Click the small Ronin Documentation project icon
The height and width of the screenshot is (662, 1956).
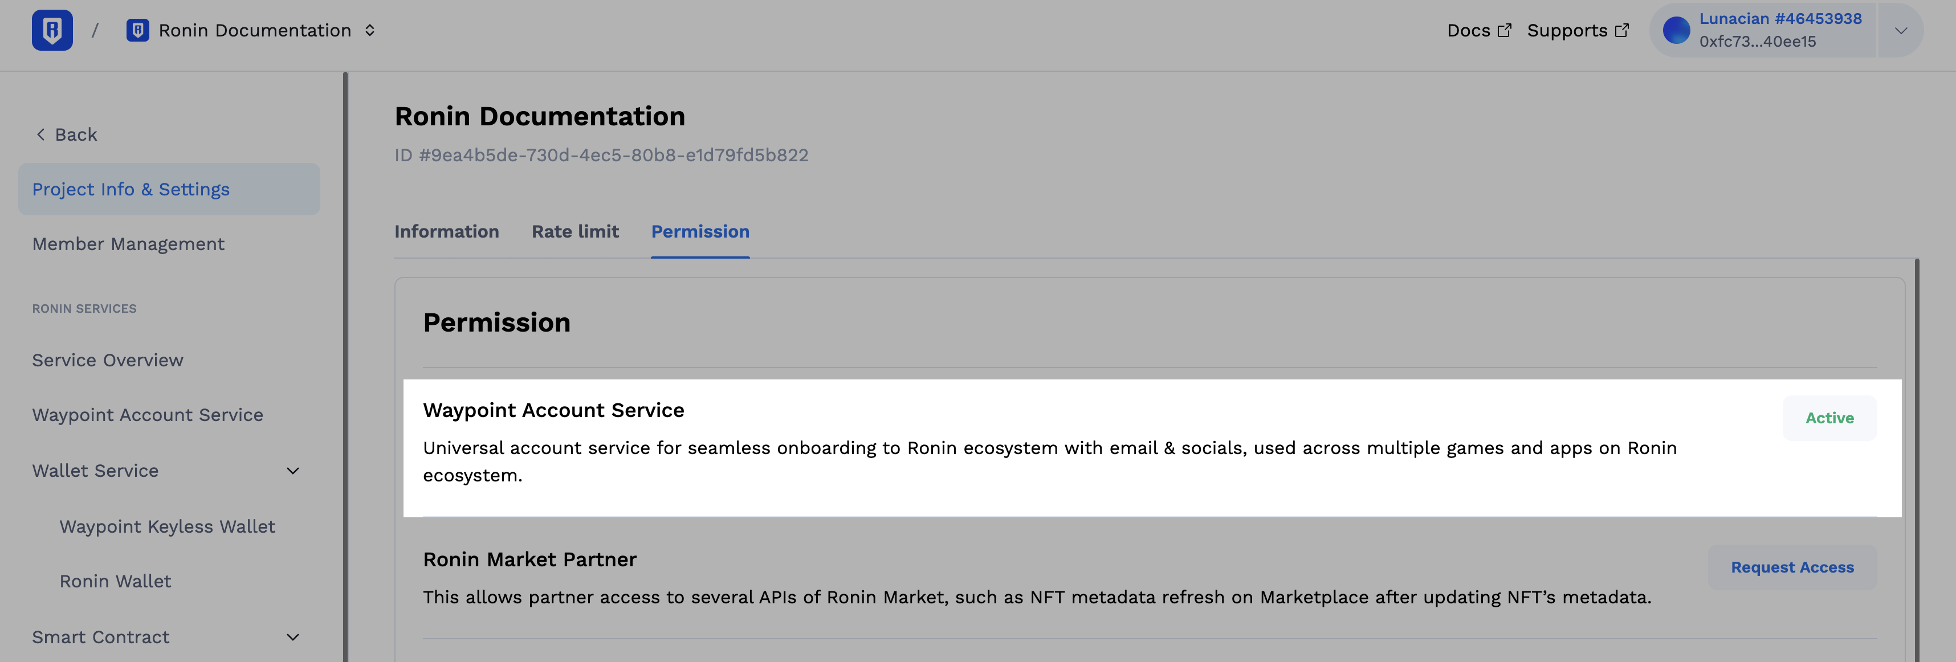(x=137, y=30)
